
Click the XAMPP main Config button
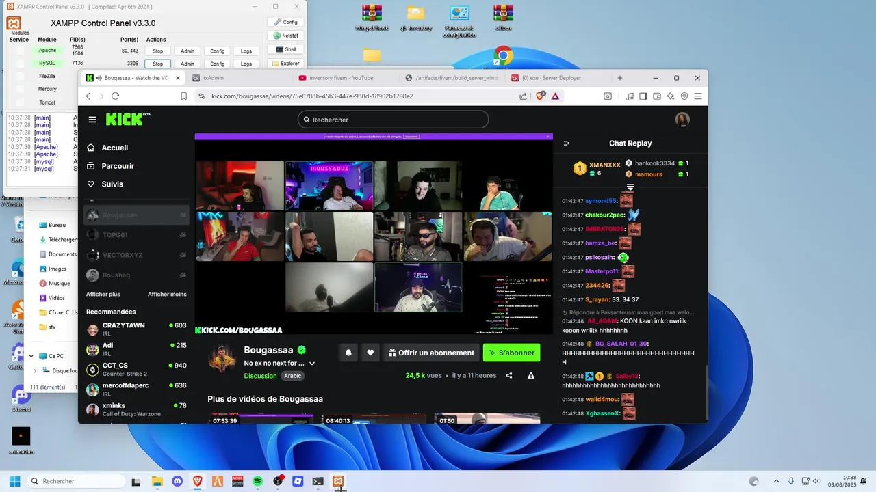coord(285,22)
